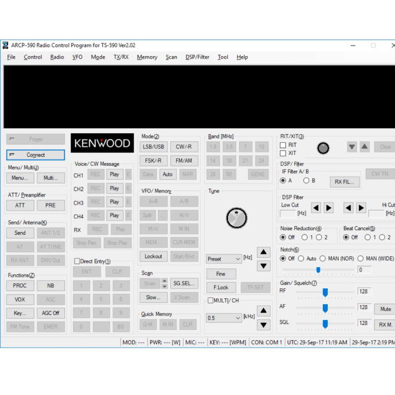Click the Send button
This screenshot has width=395, height=395.
coord(20,233)
